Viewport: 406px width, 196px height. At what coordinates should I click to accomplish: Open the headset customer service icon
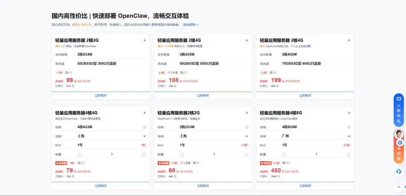point(399,171)
